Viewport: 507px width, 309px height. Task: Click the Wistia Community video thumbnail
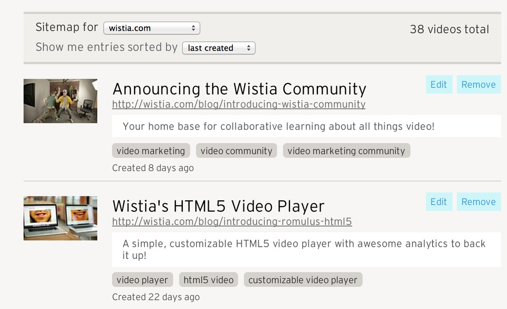point(60,101)
